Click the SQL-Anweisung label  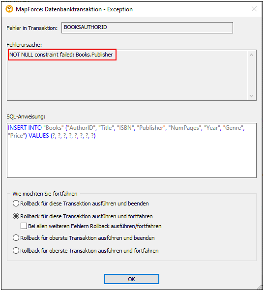click(26, 116)
